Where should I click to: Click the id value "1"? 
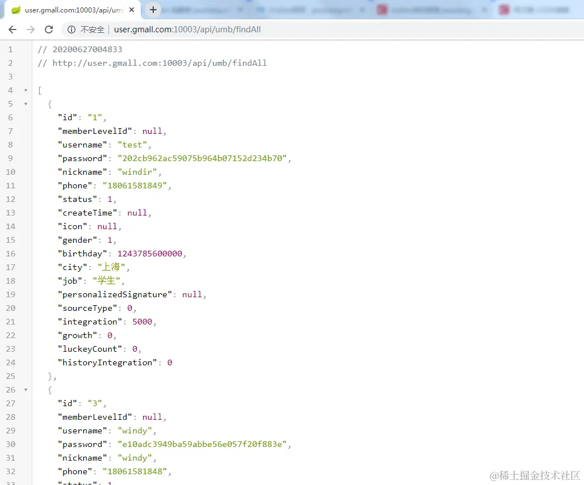95,117
